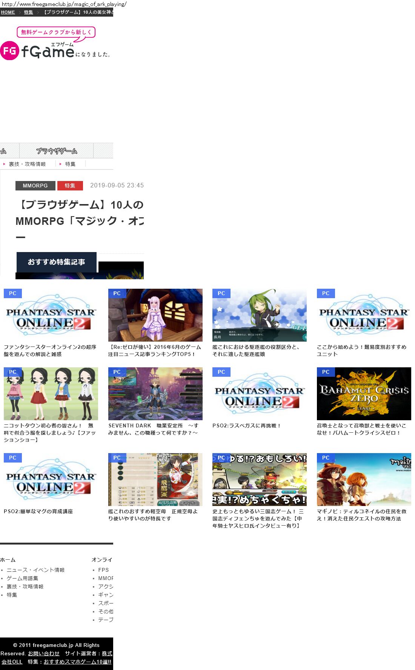Click the ホーム footer heading
The height and width of the screenshot is (670, 415).
[8, 560]
